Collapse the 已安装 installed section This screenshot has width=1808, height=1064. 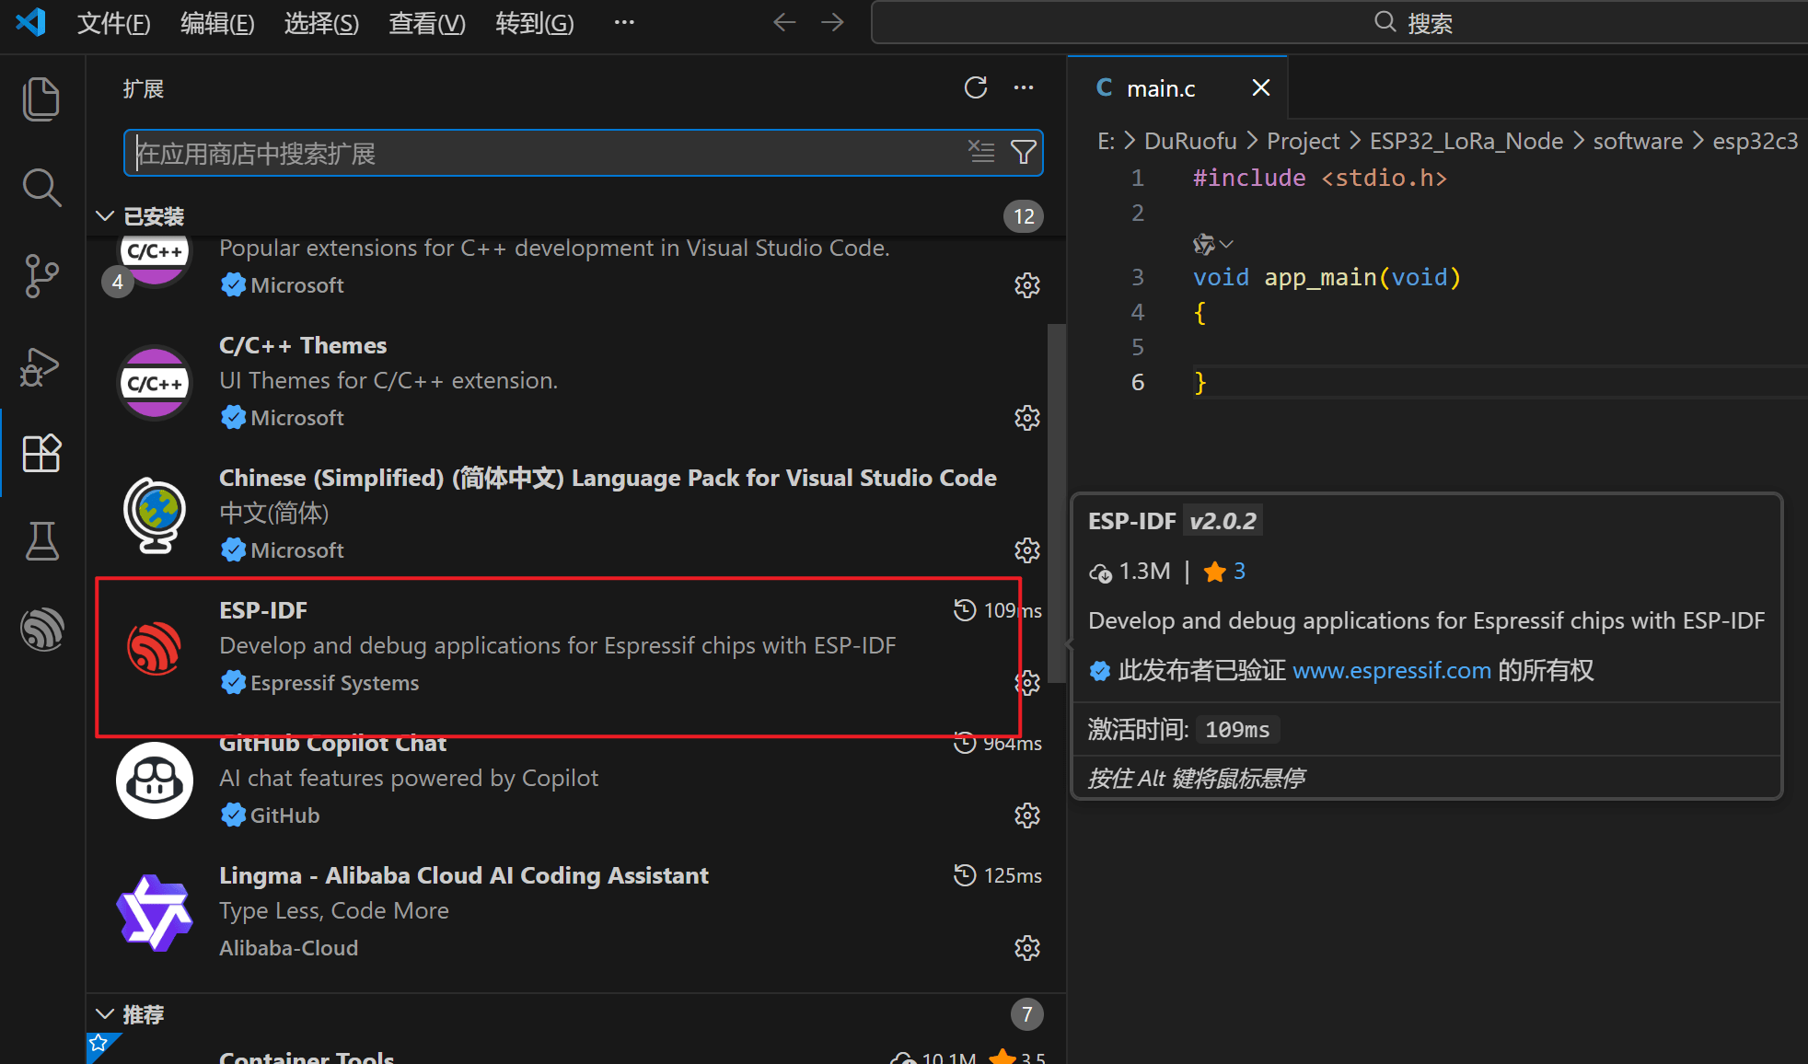click(x=105, y=216)
